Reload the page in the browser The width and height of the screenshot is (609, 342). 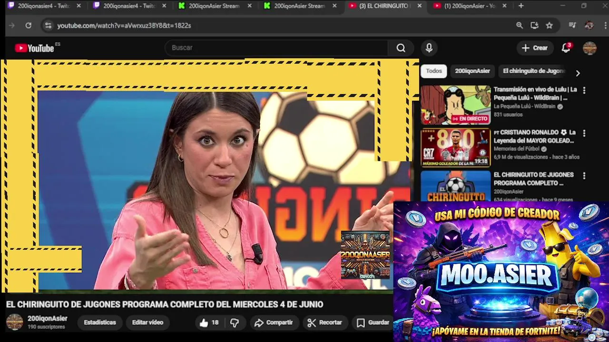[29, 26]
